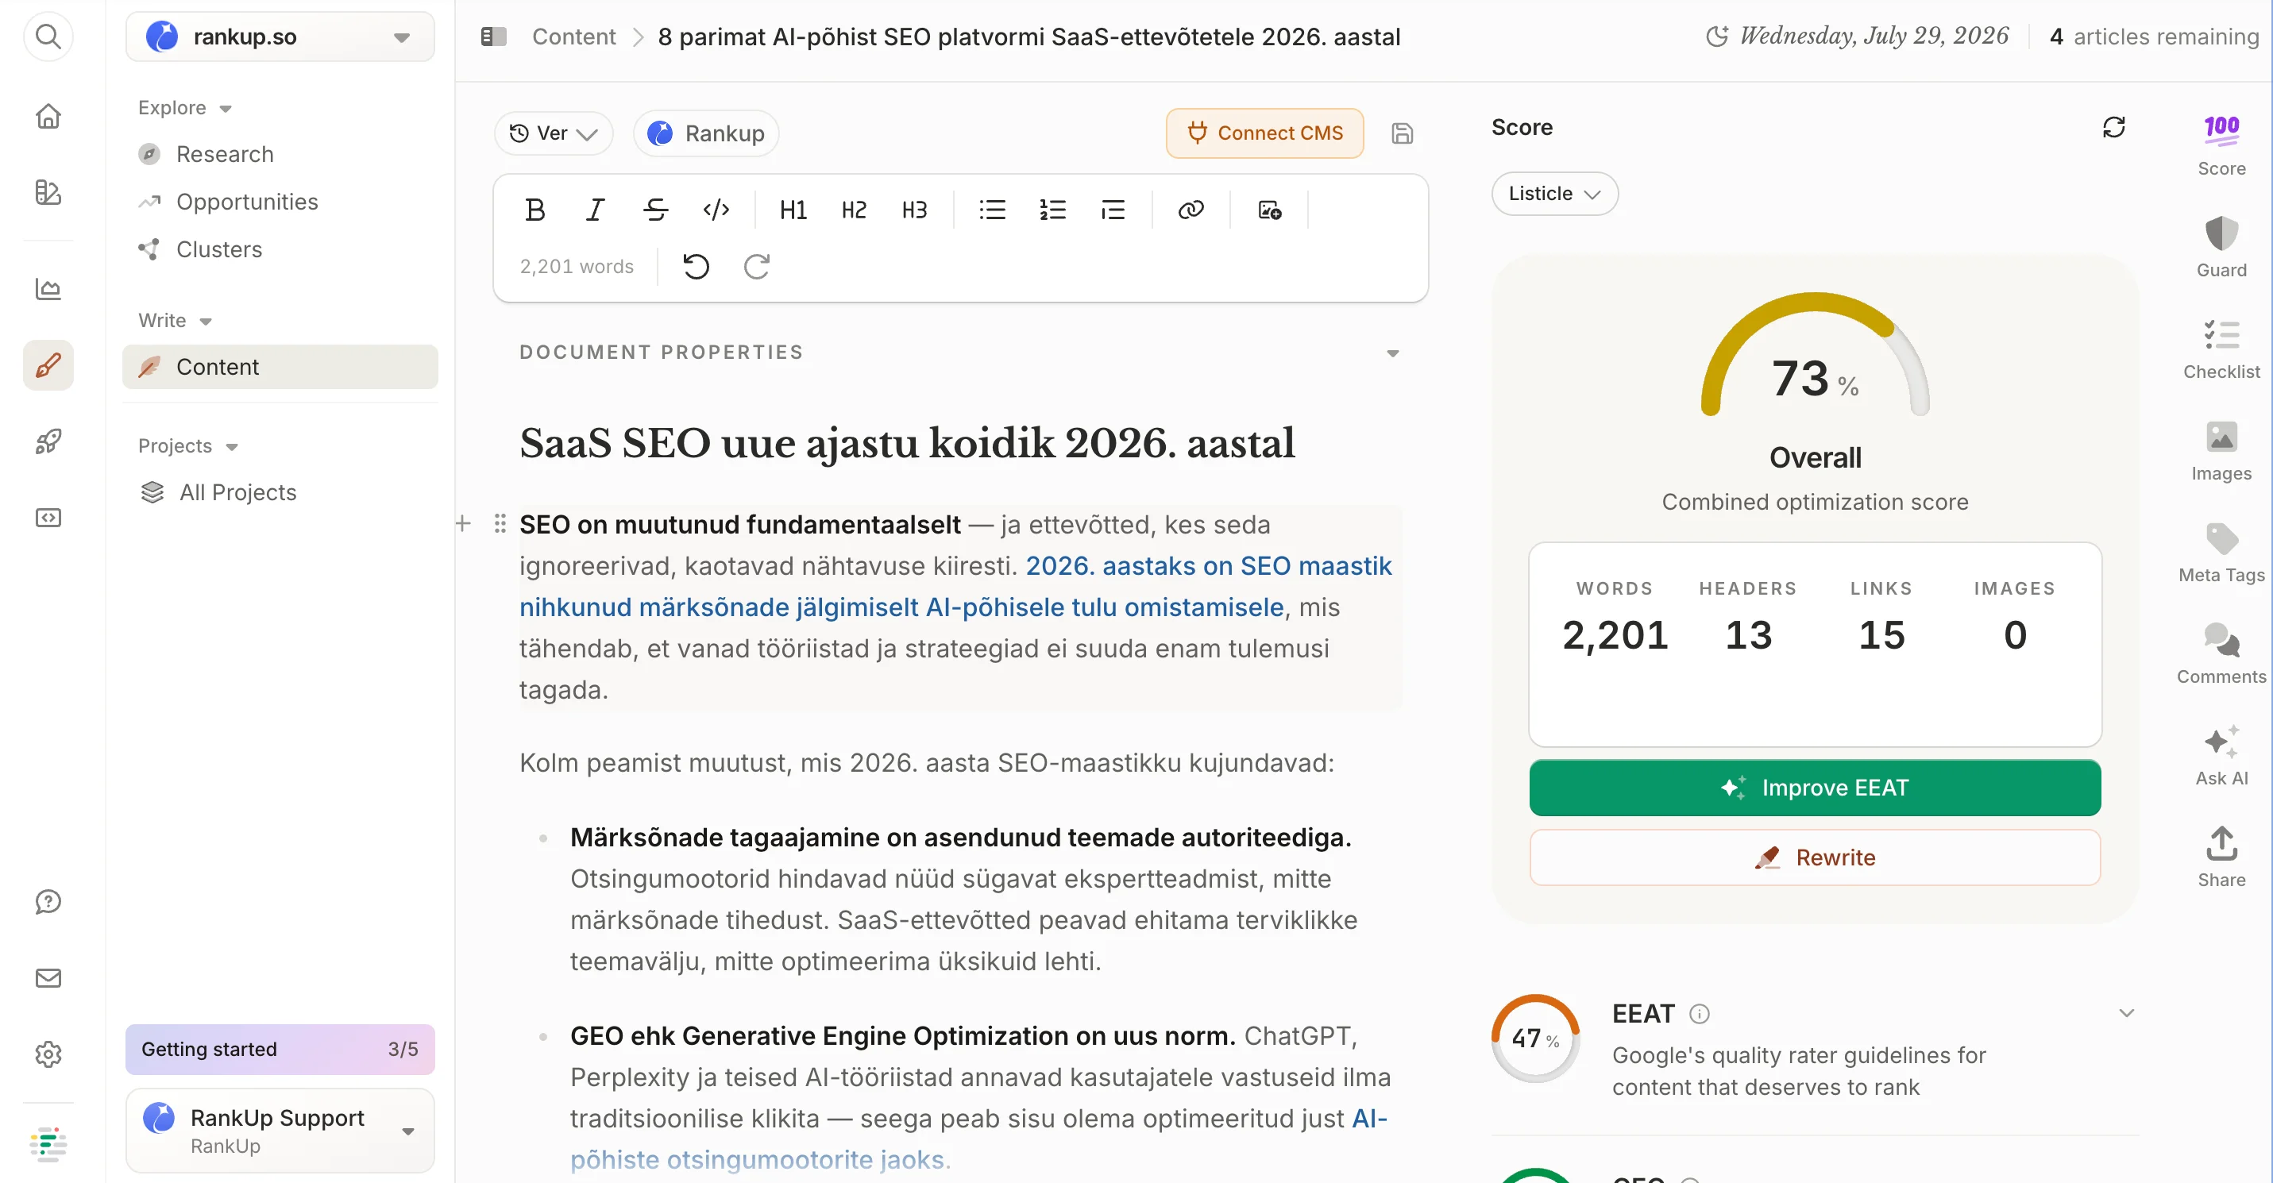The width and height of the screenshot is (2273, 1183).
Task: Insert an image into the document
Action: [1269, 210]
